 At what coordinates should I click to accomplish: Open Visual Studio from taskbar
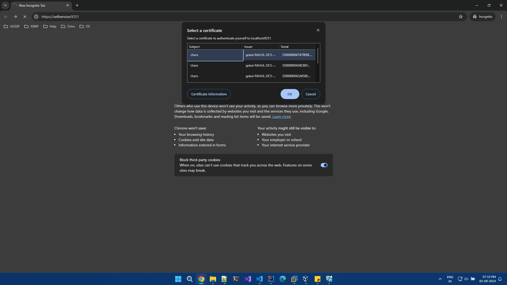248,279
